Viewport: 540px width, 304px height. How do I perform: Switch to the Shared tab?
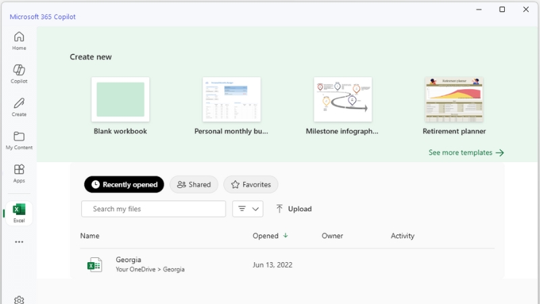(194, 184)
